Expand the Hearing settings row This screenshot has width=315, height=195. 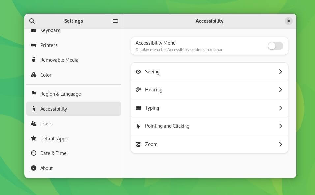(x=210, y=89)
